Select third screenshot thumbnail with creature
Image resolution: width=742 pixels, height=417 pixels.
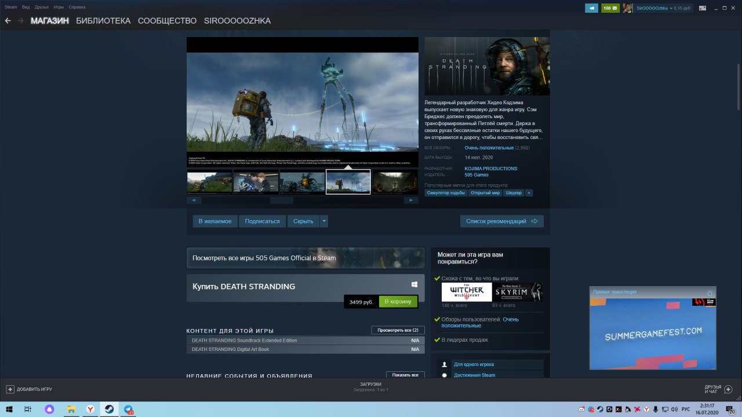[x=302, y=182]
